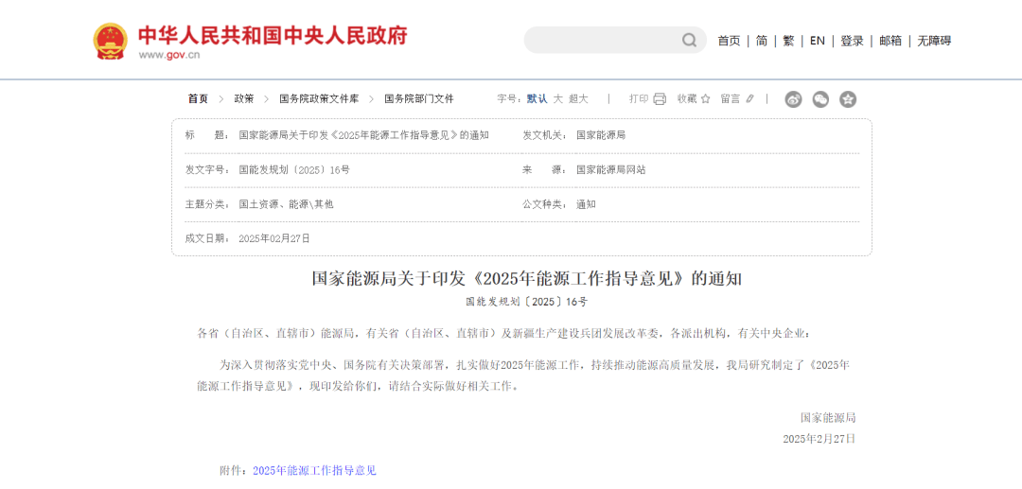Set font size to 默认
The height and width of the screenshot is (489, 1022).
click(537, 99)
